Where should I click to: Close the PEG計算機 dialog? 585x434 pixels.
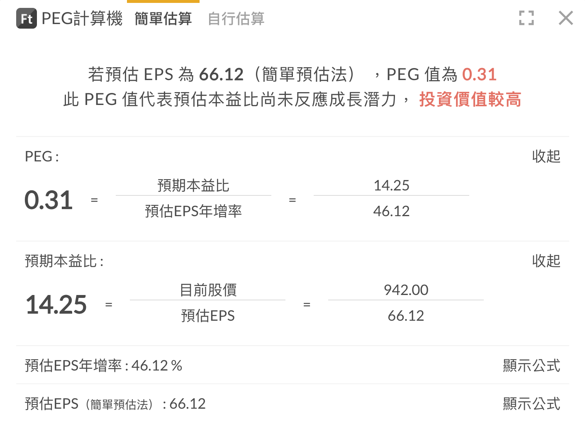tap(565, 18)
